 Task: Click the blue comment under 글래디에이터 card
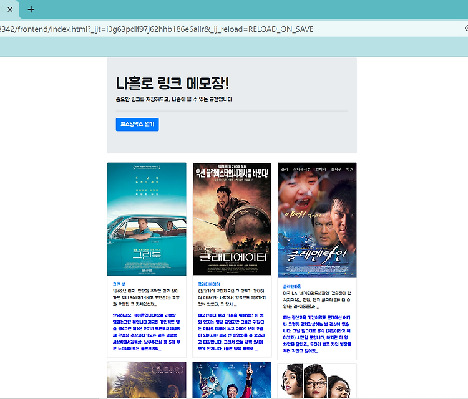click(x=232, y=332)
